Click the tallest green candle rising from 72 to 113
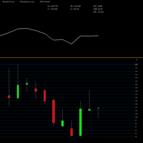The image size is (143, 143). (80, 122)
